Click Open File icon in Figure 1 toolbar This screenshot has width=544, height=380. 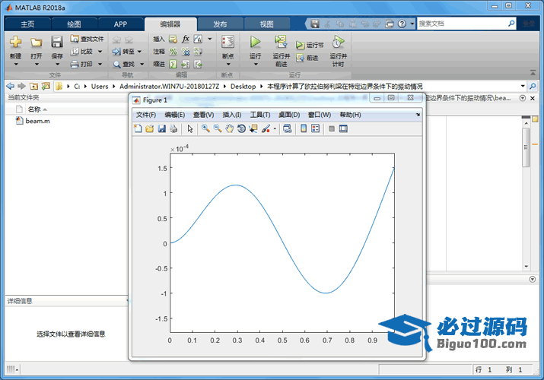[150, 128]
